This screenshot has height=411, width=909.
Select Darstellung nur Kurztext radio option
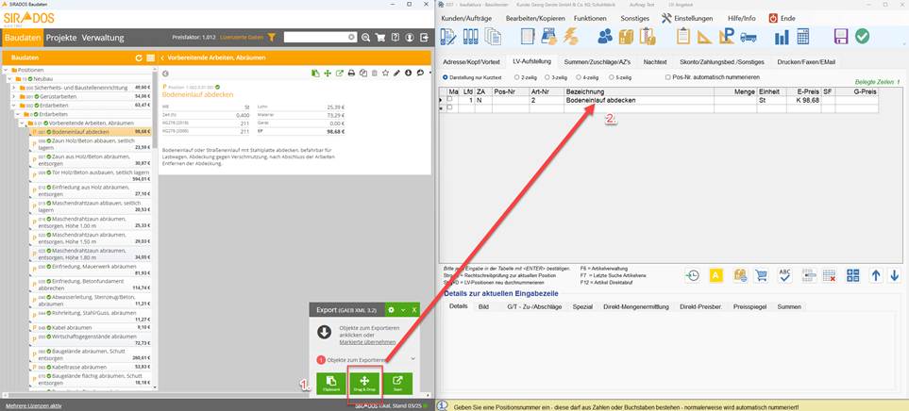(x=446, y=77)
